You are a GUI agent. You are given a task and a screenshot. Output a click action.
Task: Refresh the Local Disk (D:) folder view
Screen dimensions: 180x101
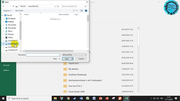click(x=58, y=6)
